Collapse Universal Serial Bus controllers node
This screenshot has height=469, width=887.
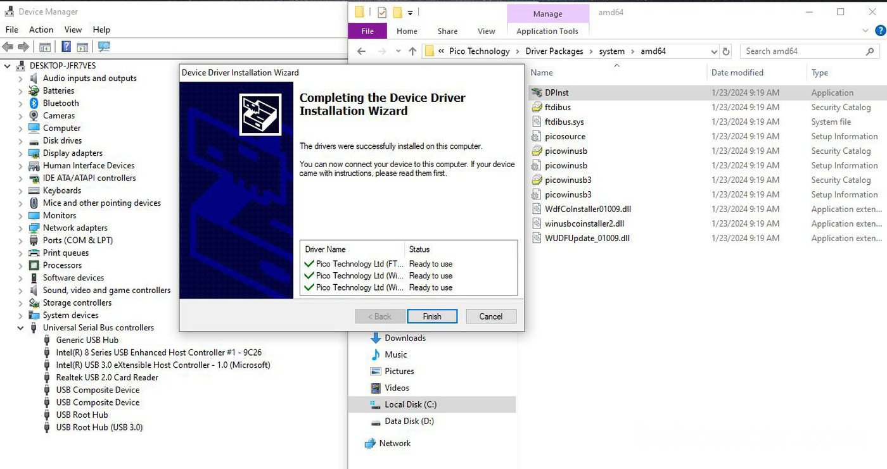click(x=20, y=328)
